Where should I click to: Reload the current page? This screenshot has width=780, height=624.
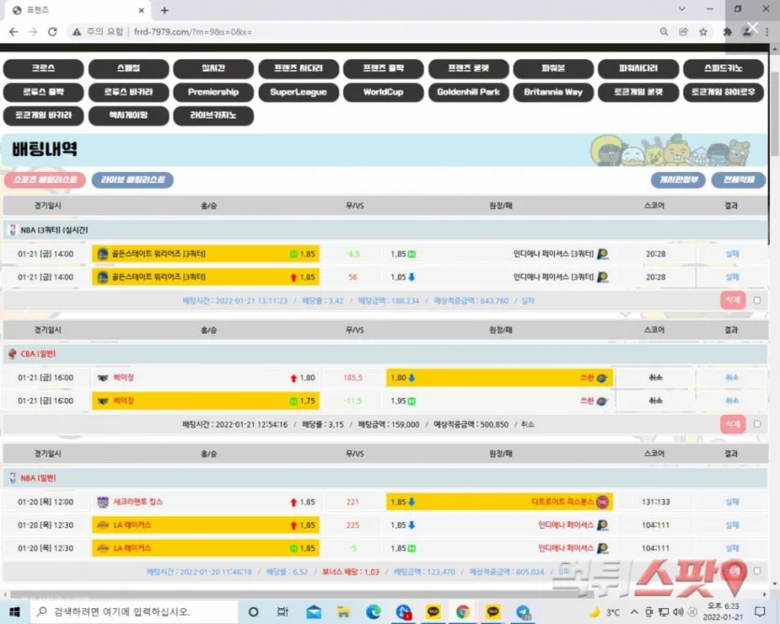click(52, 32)
